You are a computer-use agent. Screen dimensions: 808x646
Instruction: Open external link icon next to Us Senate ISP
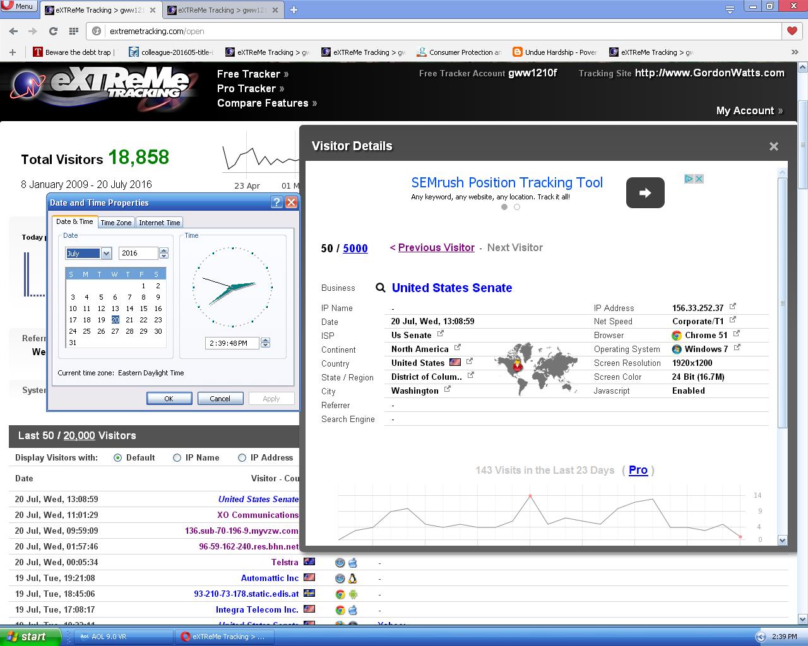[441, 334]
